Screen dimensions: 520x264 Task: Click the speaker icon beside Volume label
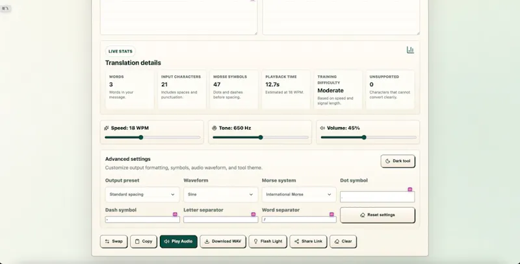pos(322,128)
